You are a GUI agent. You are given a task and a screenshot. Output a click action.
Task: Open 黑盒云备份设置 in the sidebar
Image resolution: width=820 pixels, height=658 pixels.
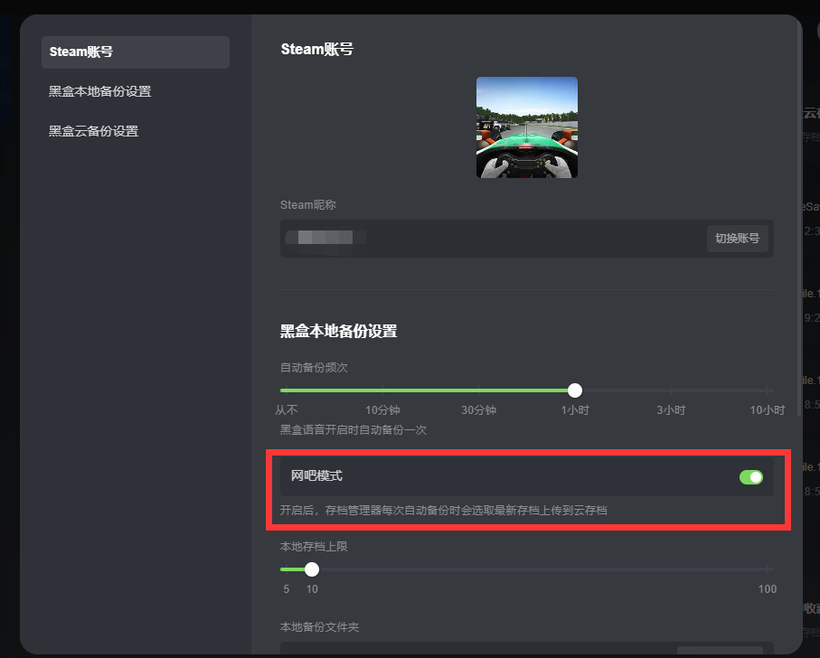click(x=94, y=131)
